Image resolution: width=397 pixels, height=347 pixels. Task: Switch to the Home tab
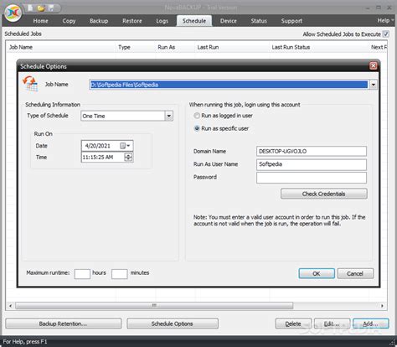(x=40, y=21)
